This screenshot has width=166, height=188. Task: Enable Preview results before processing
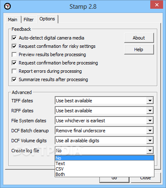click(14, 54)
